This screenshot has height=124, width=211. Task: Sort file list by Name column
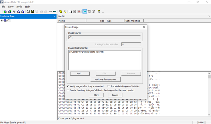tap(72, 21)
